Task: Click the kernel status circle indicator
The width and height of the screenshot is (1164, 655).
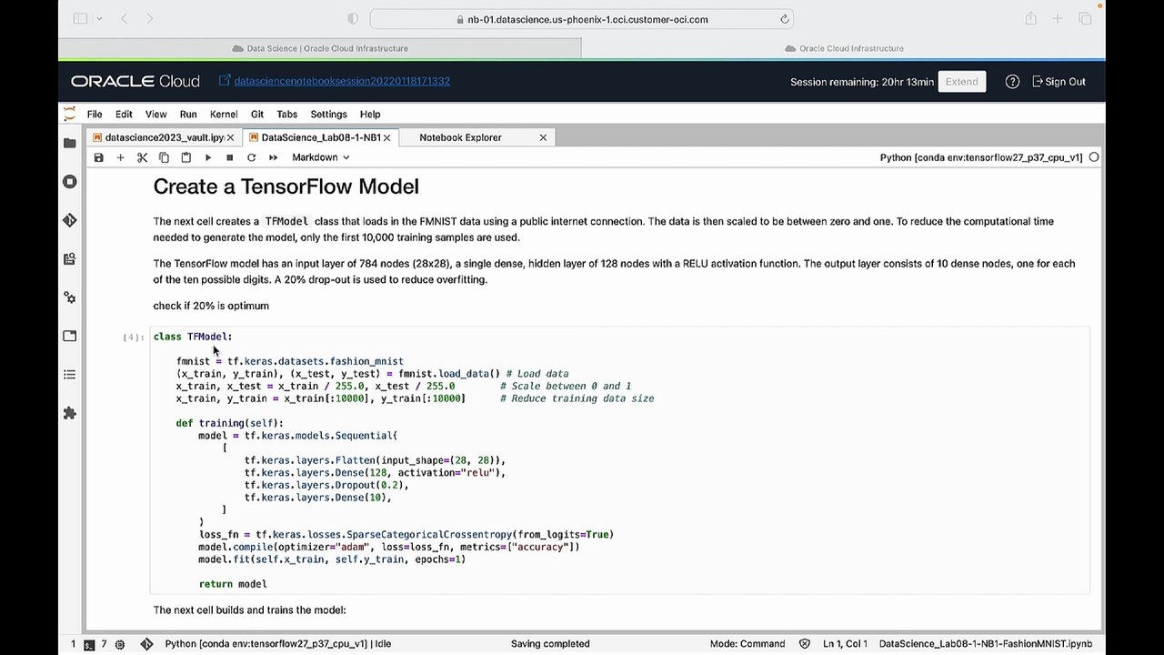Action: [1094, 157]
